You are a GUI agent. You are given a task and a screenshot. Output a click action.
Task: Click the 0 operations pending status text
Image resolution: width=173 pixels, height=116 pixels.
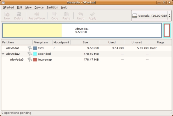[16, 113]
